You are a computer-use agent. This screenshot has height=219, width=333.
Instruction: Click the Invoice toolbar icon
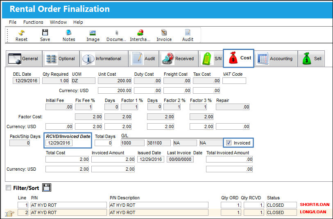click(x=164, y=35)
